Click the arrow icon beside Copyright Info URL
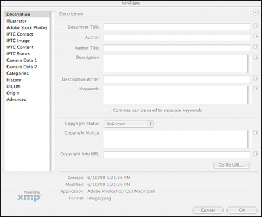This screenshot has height=217, width=262. click(x=256, y=154)
